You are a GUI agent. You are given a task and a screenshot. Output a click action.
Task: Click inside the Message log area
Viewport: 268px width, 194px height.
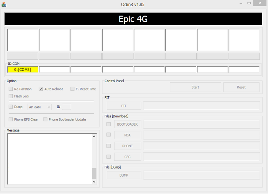[50, 159]
